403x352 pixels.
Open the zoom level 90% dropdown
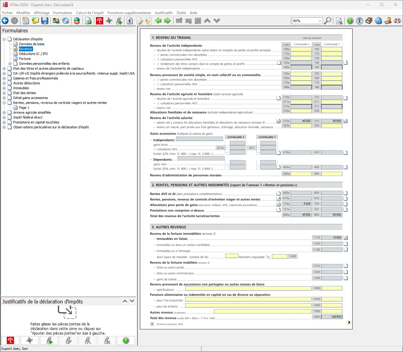pos(320,21)
